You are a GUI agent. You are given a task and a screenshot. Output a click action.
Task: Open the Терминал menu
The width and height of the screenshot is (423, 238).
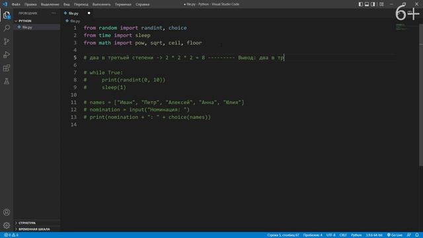click(x=123, y=5)
